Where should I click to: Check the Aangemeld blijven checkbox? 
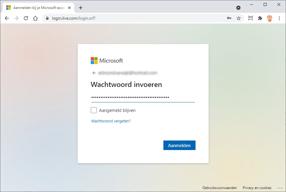tap(94, 110)
